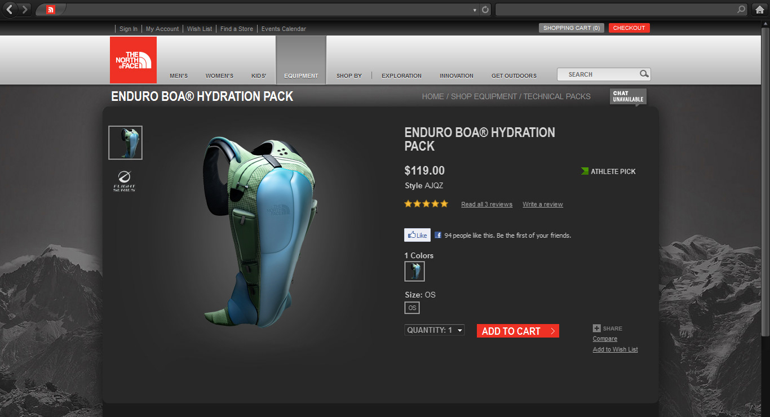
Task: Add the pack to cart
Action: pos(518,331)
